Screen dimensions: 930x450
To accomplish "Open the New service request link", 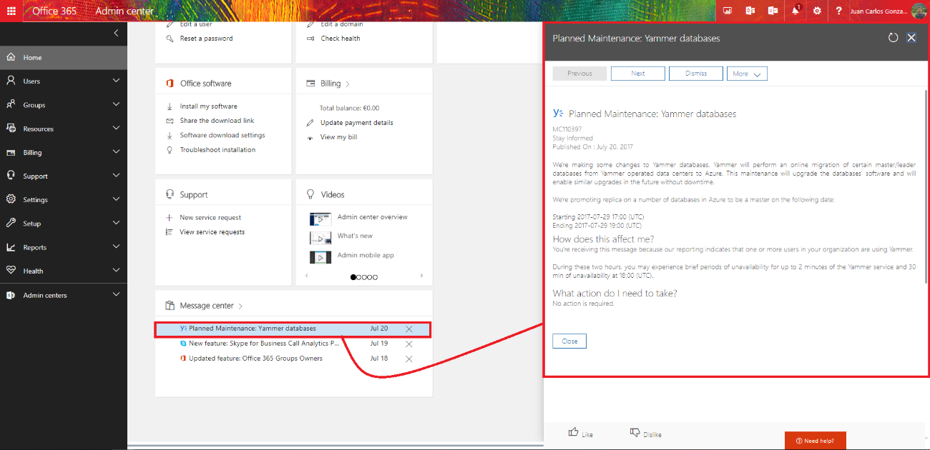I will (210, 218).
